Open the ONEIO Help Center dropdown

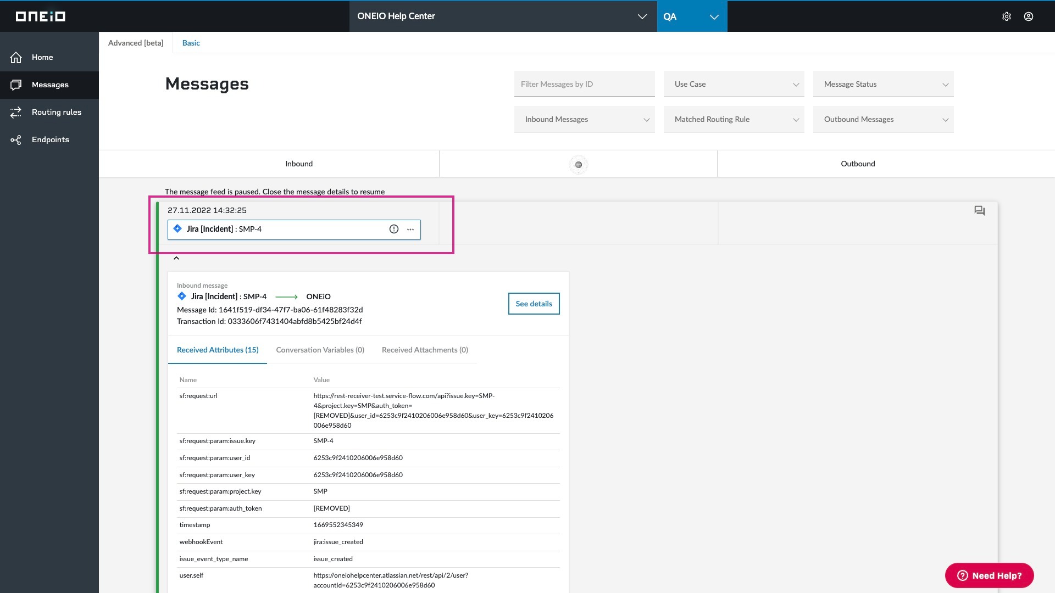pyautogui.click(x=503, y=16)
